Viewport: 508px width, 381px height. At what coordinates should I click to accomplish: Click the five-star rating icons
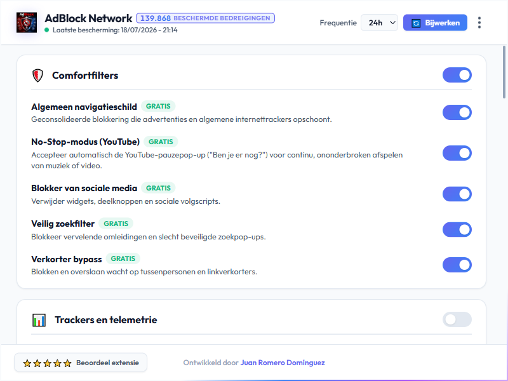pyautogui.click(x=47, y=363)
